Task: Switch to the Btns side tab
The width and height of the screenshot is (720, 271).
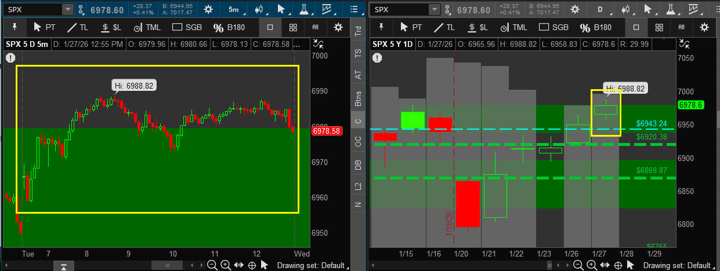Action: pyautogui.click(x=358, y=99)
